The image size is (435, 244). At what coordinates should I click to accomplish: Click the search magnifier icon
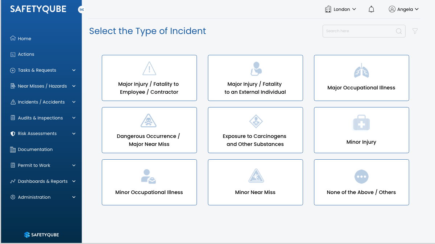[x=399, y=31]
